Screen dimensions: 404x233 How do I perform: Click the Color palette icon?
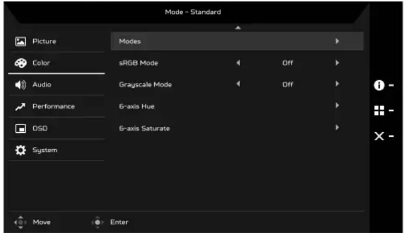[20, 63]
